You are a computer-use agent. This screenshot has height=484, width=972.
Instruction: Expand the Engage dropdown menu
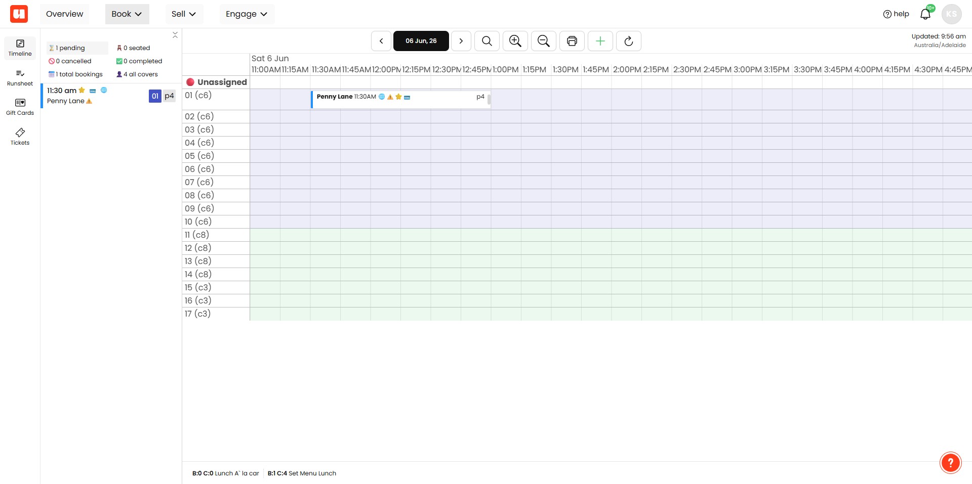pos(247,14)
